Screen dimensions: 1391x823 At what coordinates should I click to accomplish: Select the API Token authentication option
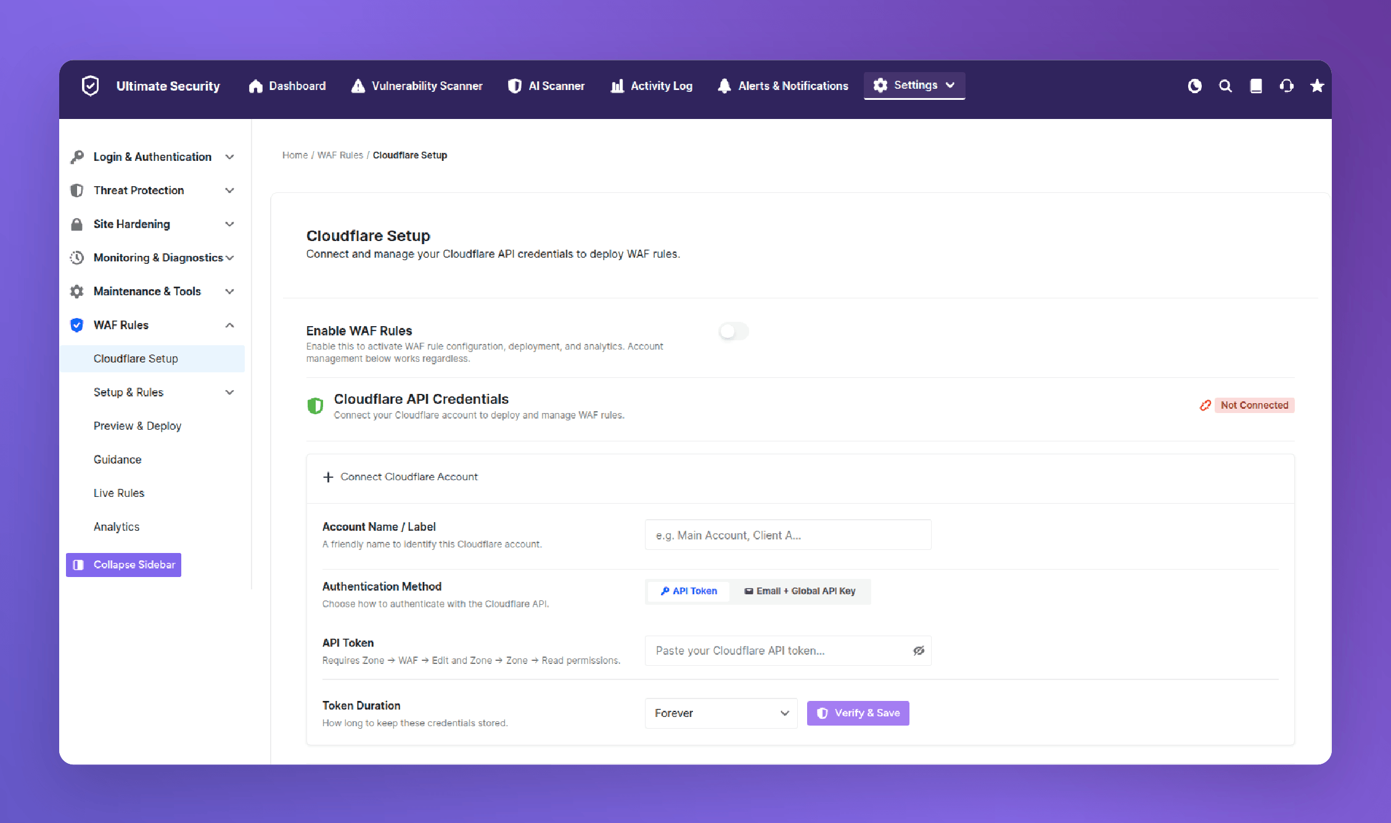point(688,591)
